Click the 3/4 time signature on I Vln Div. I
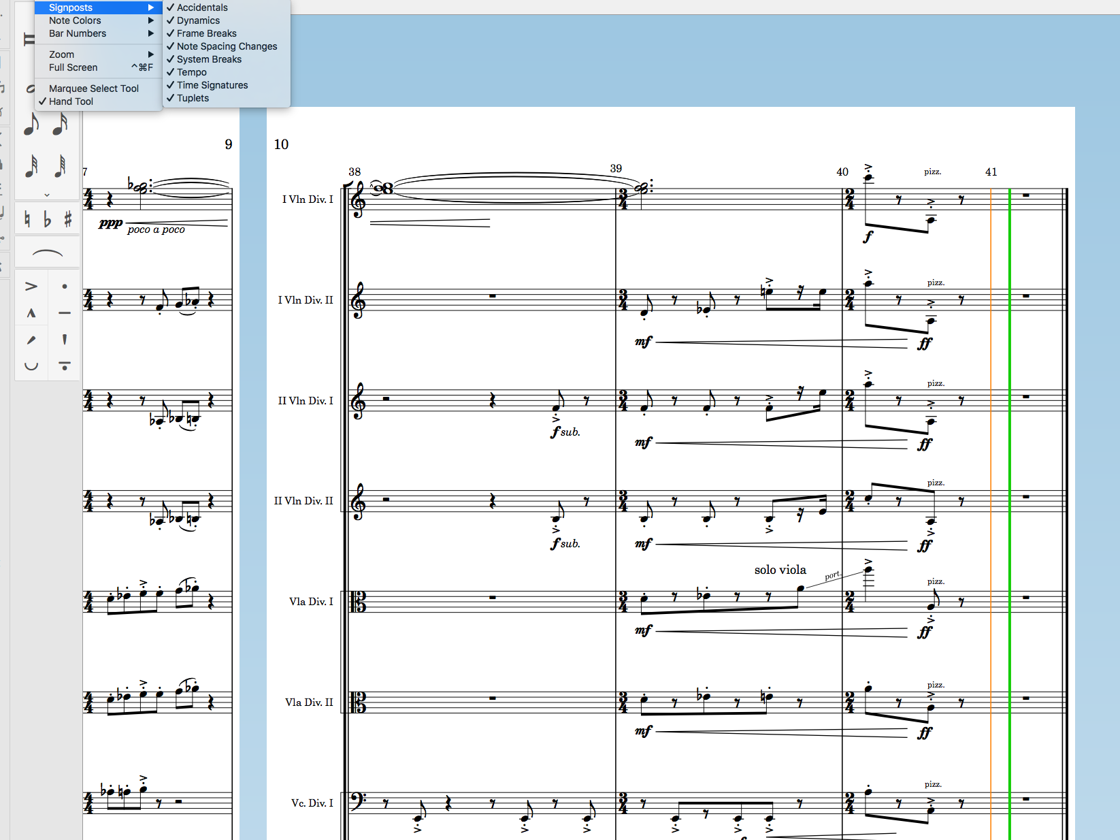1120x840 pixels. click(623, 199)
